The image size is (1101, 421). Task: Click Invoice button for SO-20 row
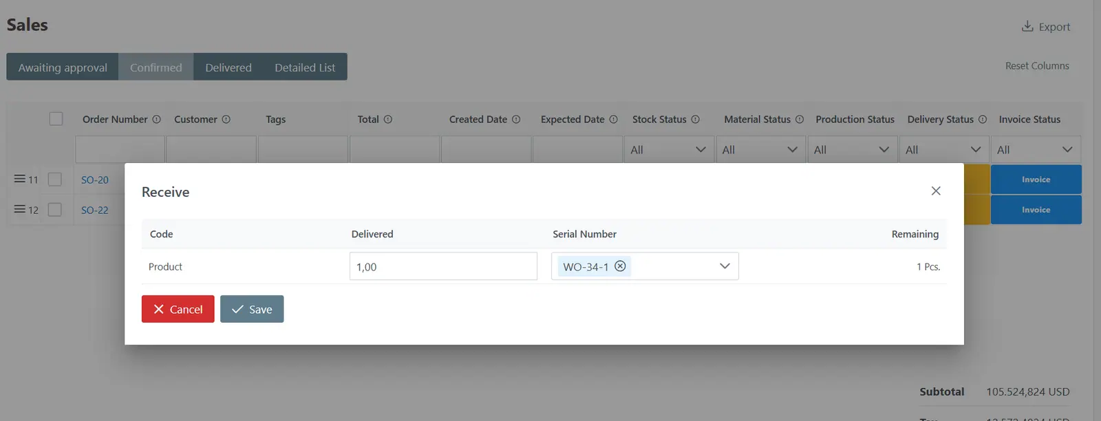(1036, 180)
